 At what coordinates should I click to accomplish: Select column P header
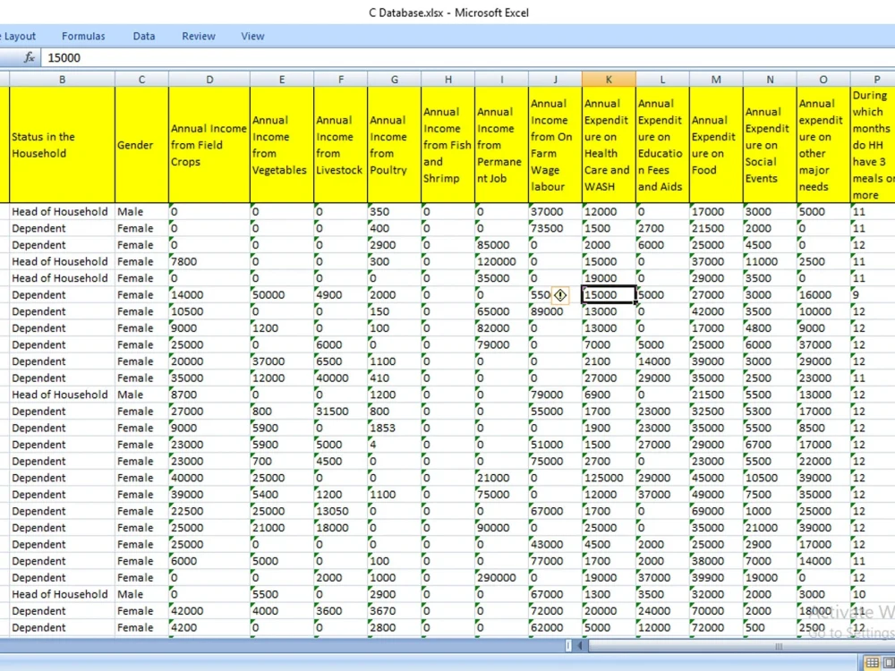(873, 80)
